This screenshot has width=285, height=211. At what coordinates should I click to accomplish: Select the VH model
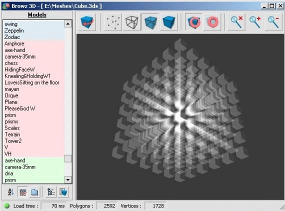33,154
